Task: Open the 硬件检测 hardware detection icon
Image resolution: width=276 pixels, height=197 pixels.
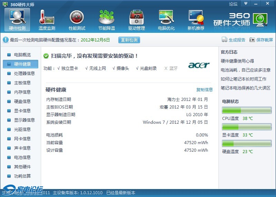Action: click(17, 17)
